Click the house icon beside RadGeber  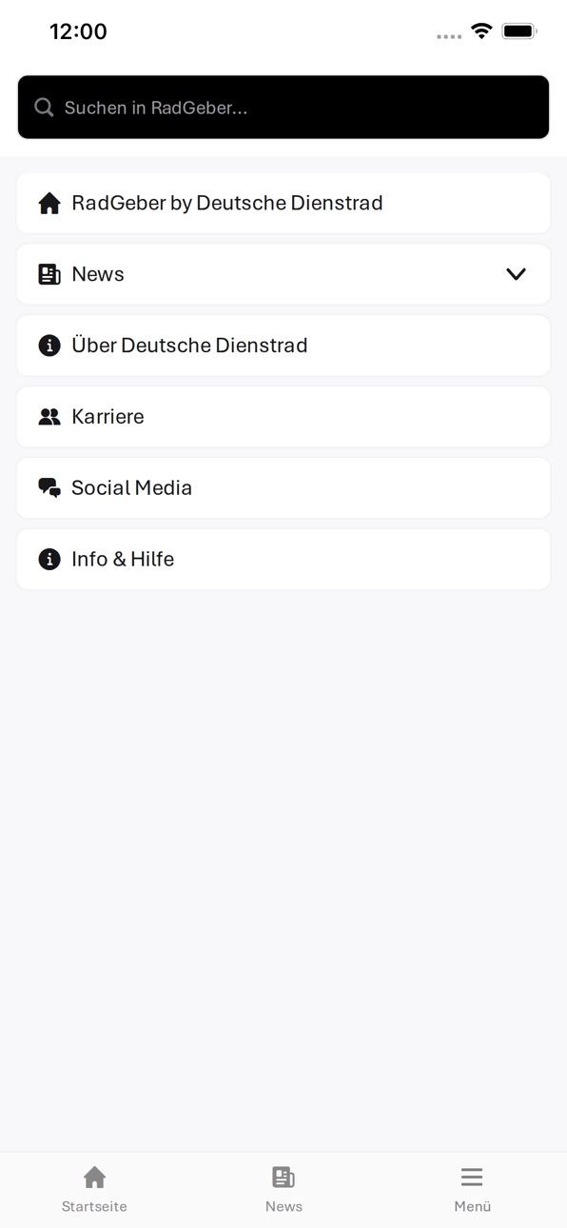pyautogui.click(x=49, y=203)
